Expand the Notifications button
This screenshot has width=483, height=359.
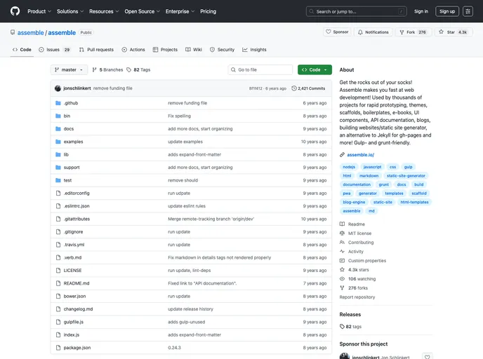tap(373, 32)
